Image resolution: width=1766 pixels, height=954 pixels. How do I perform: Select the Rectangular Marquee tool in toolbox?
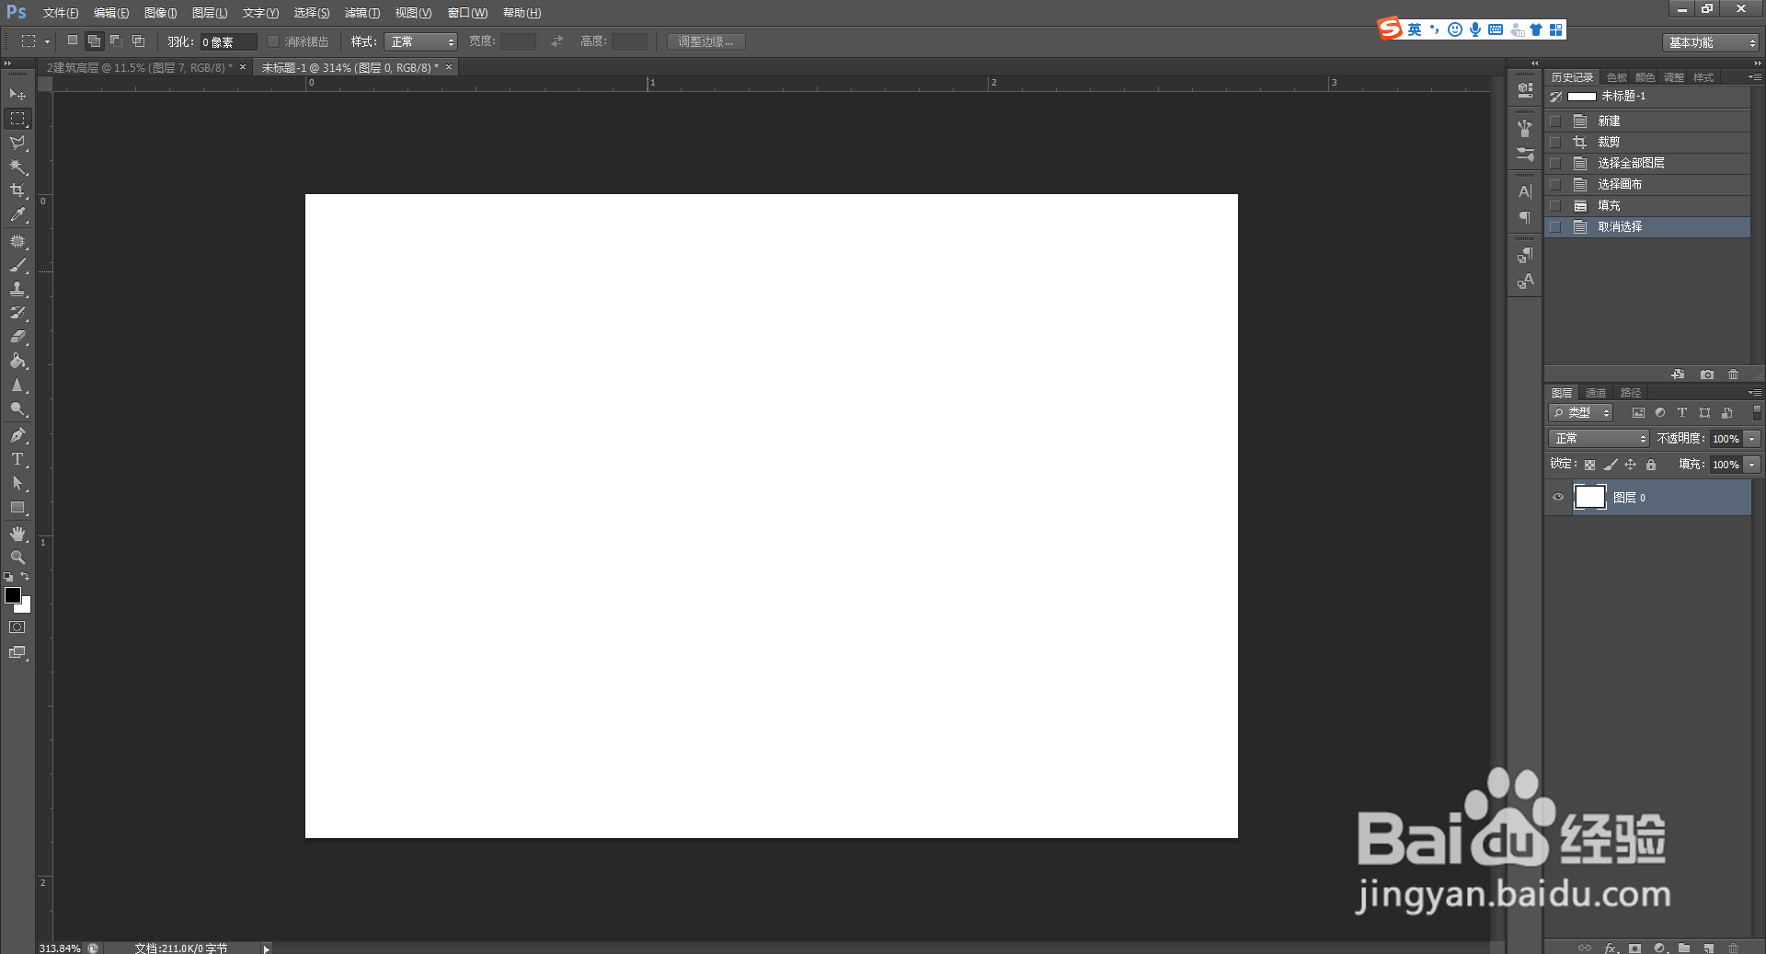click(x=17, y=119)
